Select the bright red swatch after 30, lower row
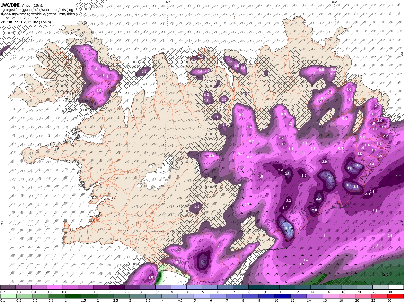The width and height of the screenshot is (404, 303). pos(396,296)
